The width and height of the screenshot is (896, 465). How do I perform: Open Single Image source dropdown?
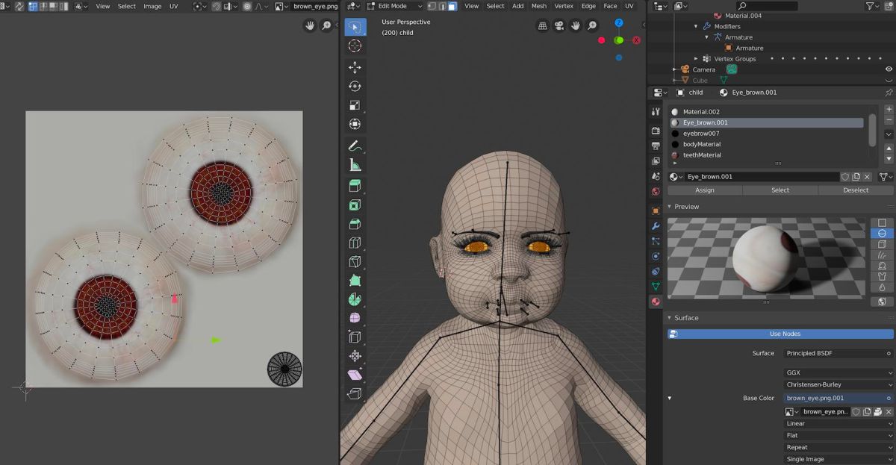point(838,460)
